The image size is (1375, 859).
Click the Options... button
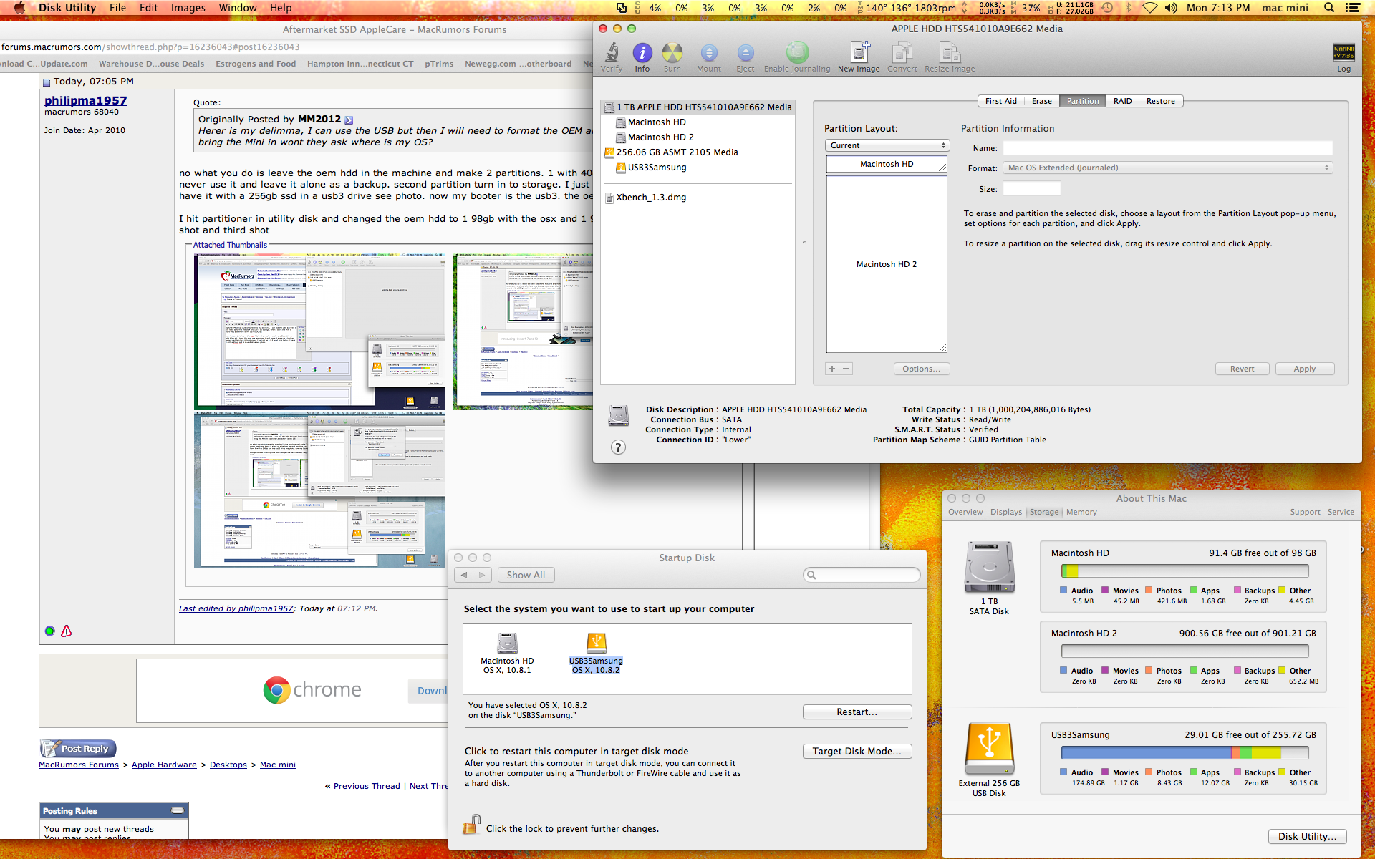pyautogui.click(x=922, y=369)
